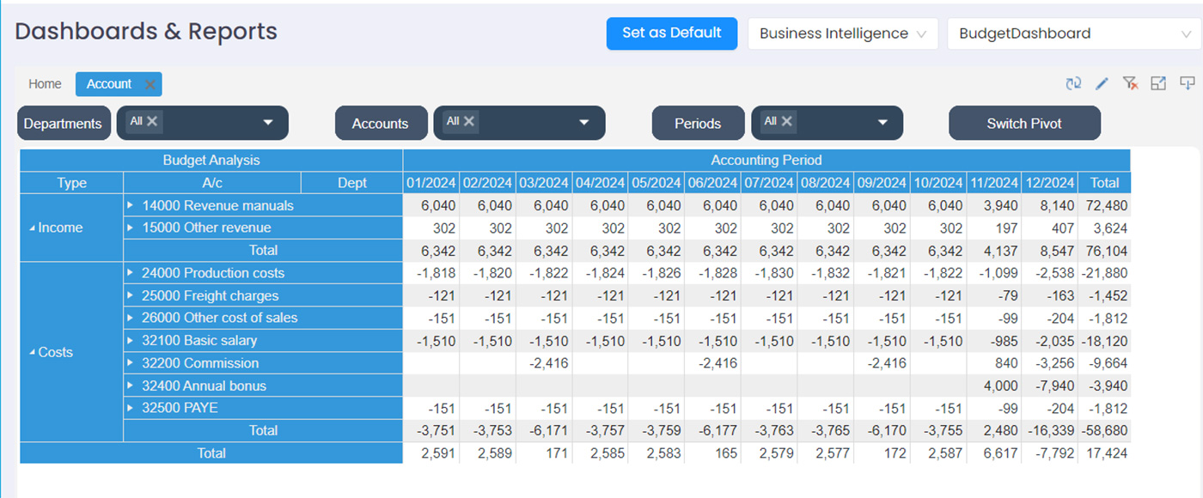This screenshot has width=1203, height=498.
Task: Click the refresh dashboard icon
Action: click(1072, 83)
